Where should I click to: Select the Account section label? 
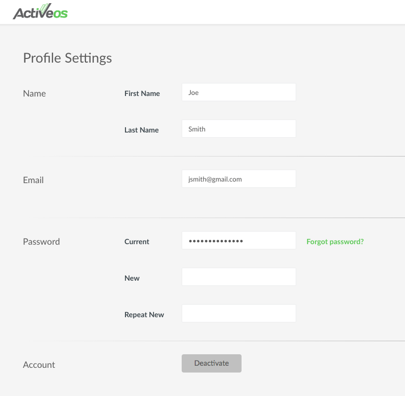pyautogui.click(x=39, y=365)
